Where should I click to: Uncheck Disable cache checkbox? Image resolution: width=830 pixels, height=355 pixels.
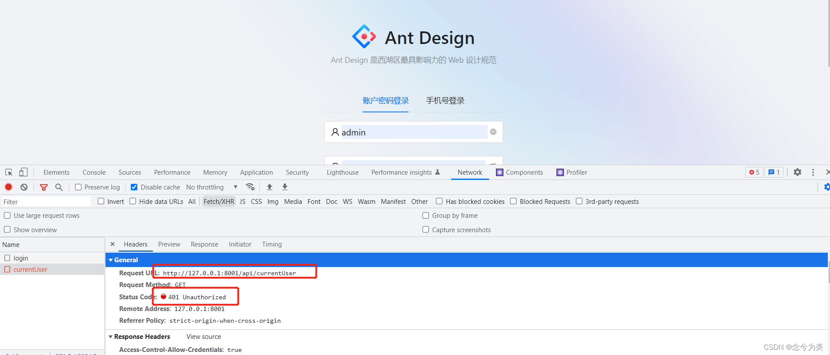point(134,187)
